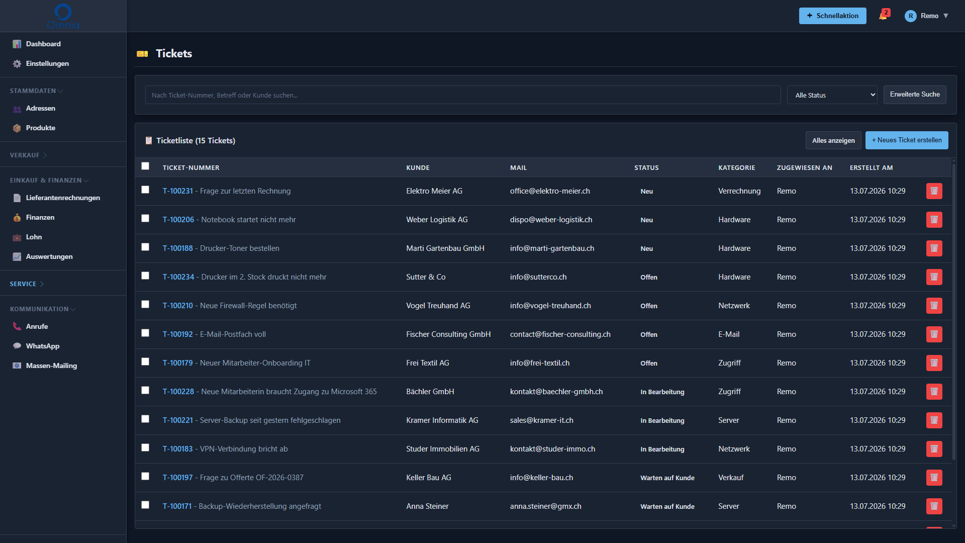Click Produkte package icon
The height and width of the screenshot is (543, 965).
17,128
